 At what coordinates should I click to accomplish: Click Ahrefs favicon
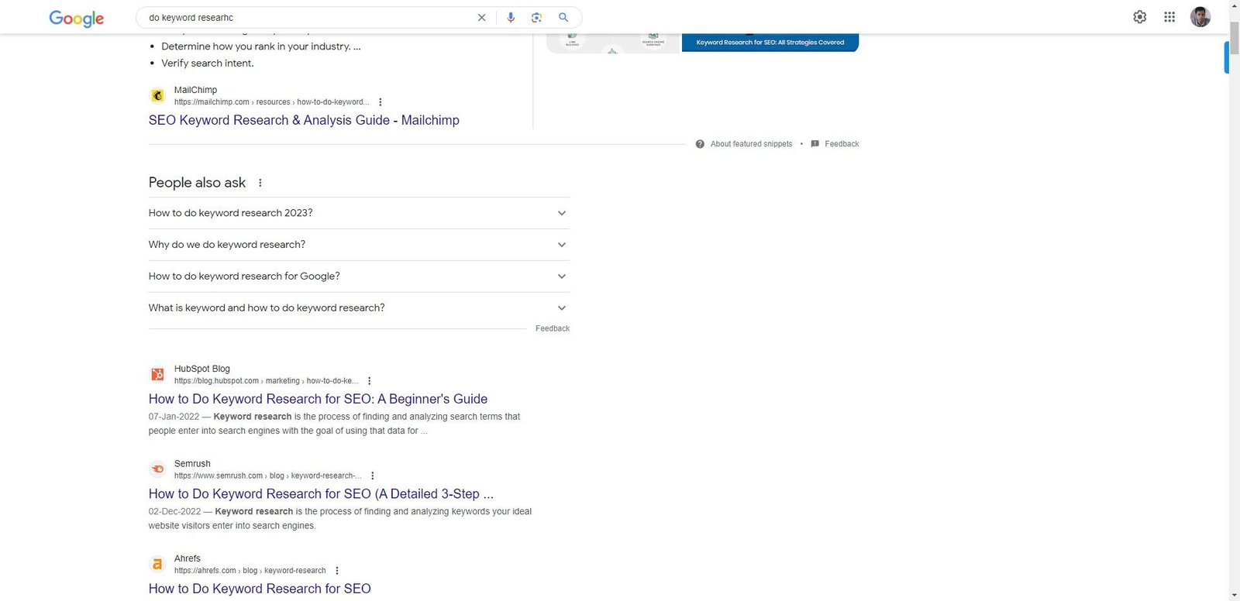tap(157, 564)
